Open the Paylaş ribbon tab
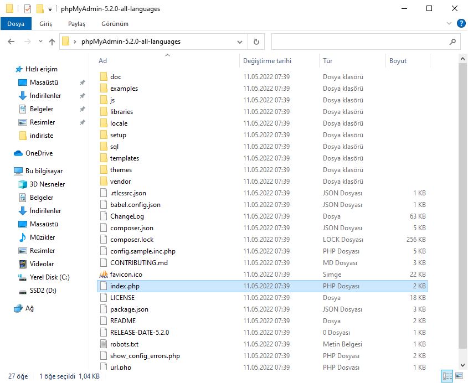The image size is (468, 383). pyautogui.click(x=76, y=24)
